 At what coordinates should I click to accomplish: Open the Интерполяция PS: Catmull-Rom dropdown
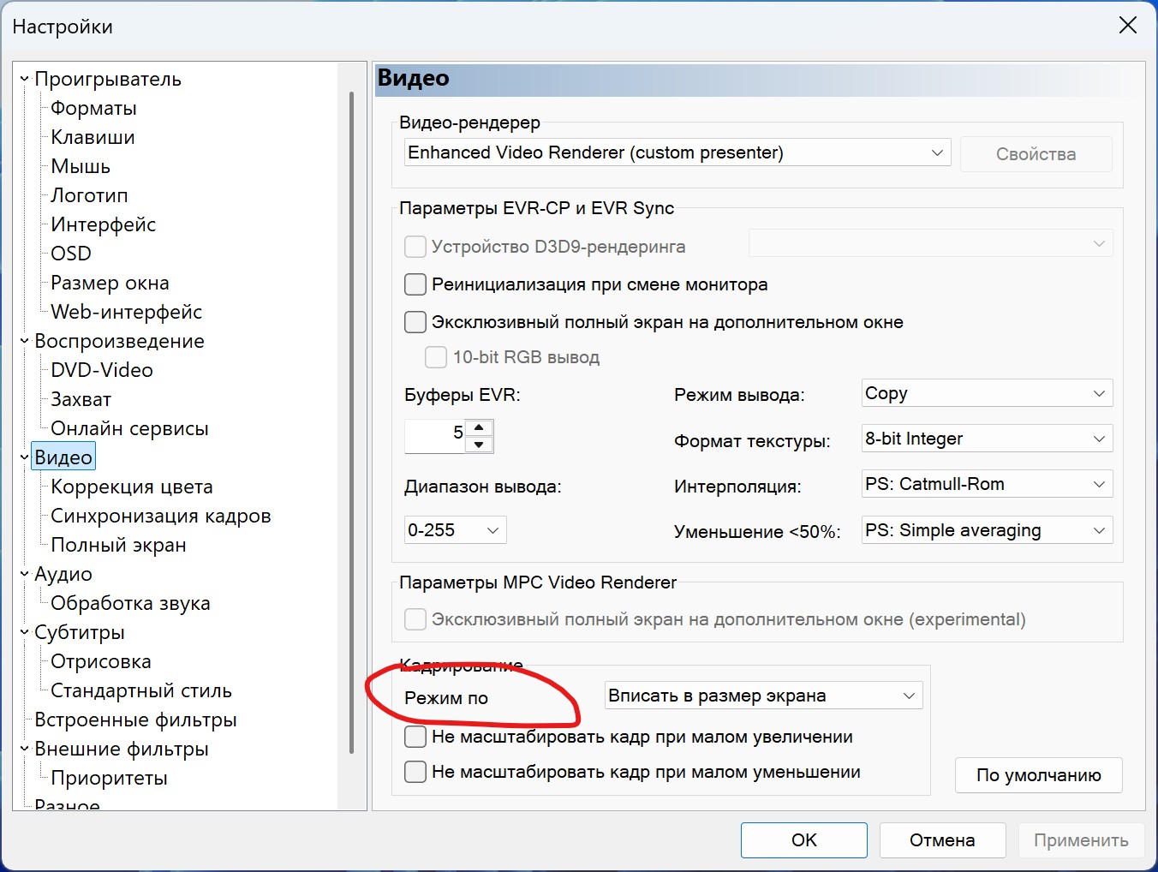click(x=987, y=484)
